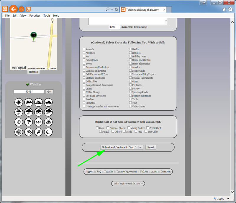Click the map Refresh button

pos(34,72)
